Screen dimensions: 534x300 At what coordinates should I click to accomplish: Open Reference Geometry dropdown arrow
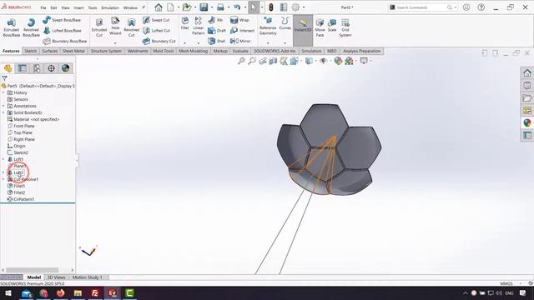tap(268, 43)
